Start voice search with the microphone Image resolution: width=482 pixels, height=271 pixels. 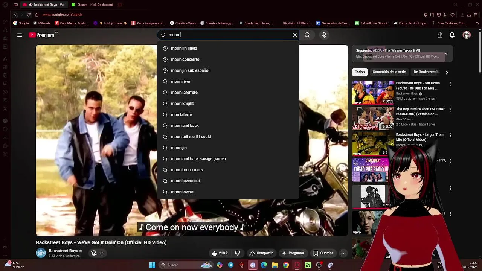324,35
